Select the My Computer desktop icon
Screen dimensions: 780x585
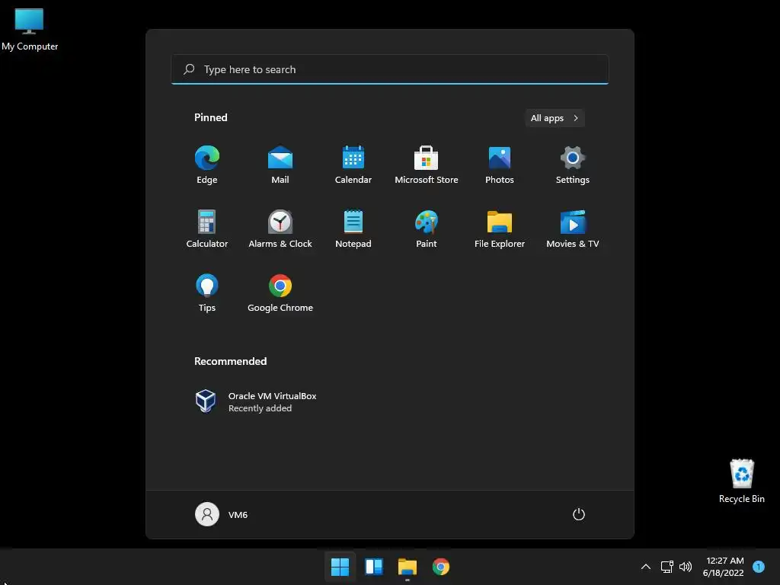click(30, 30)
